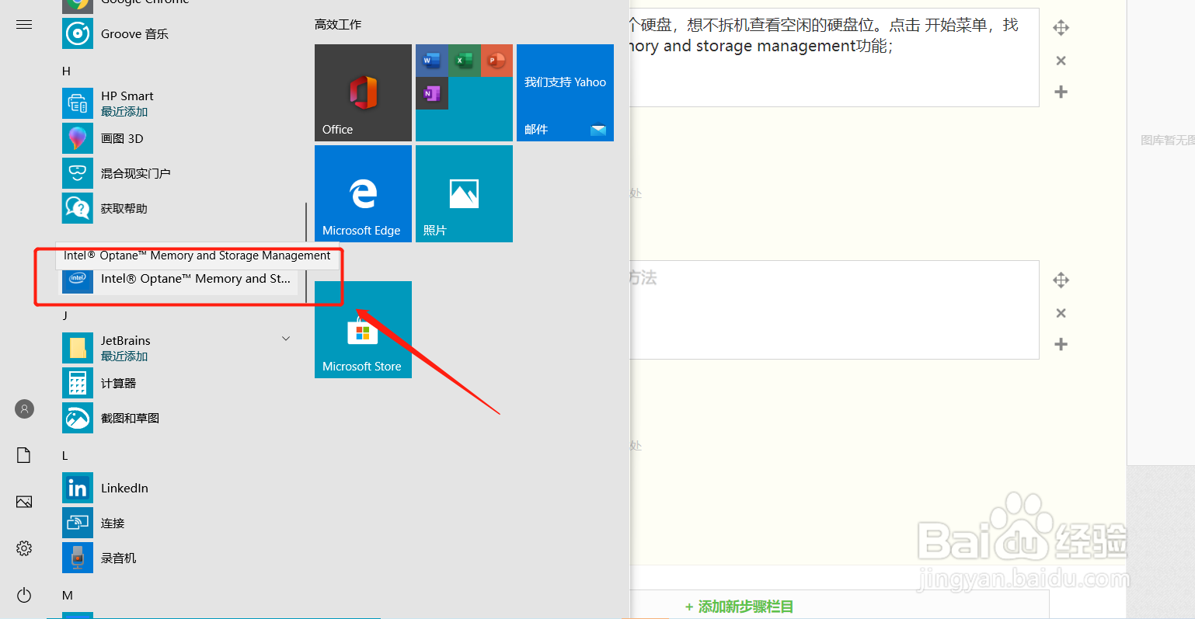Launch HP Smart app icon
The width and height of the screenshot is (1195, 619).
click(x=78, y=103)
